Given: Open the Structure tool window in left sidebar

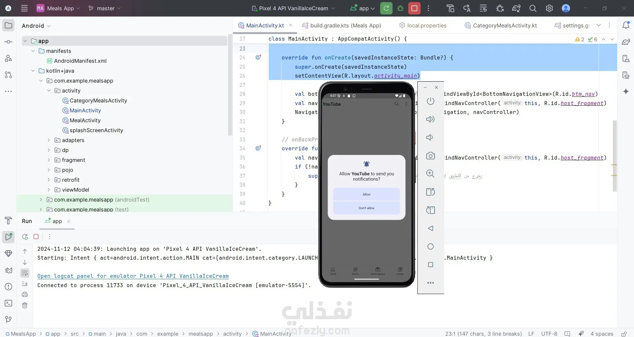Looking at the screenshot, I should [8, 58].
